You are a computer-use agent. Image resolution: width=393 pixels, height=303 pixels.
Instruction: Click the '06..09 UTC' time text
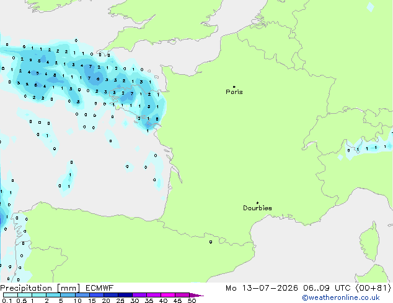327,288
